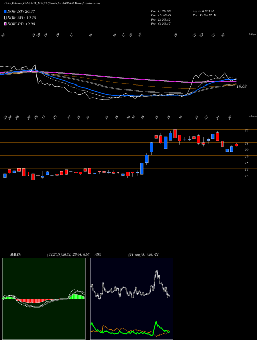257x340 pixels.
Task: Click the last red candlestick on the right
Action: tap(236, 145)
